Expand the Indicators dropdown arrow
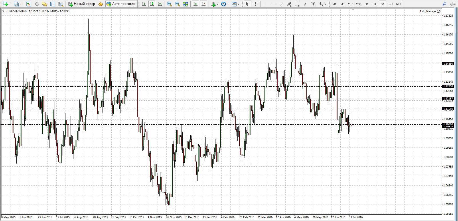Viewport: 458px width, 221px height. tap(218, 4)
